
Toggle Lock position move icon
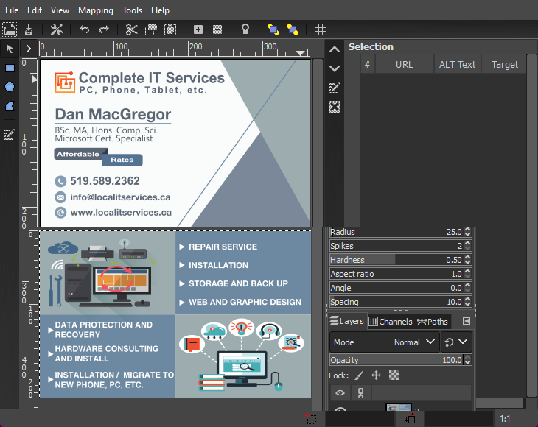pyautogui.click(x=376, y=375)
